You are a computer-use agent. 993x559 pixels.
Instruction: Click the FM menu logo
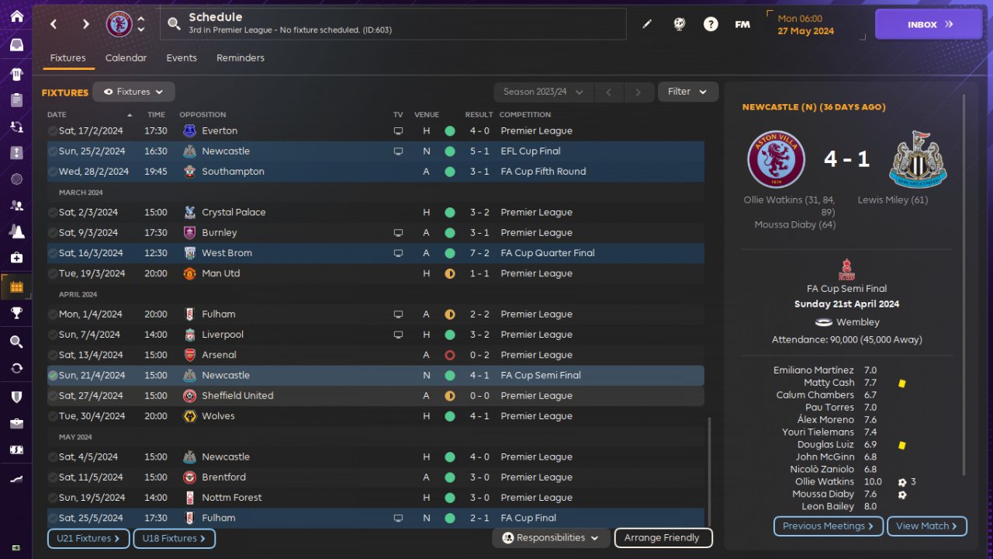click(x=742, y=24)
